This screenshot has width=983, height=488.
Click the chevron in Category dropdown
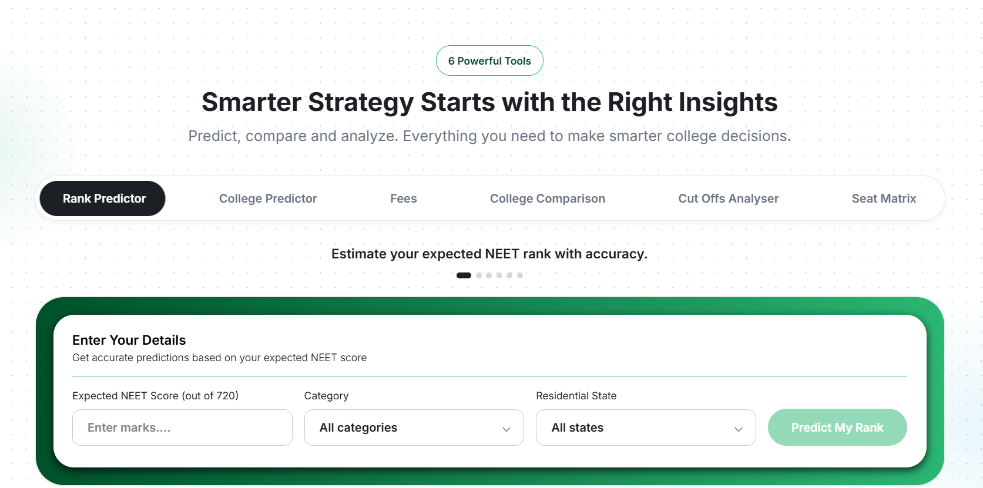[x=506, y=429]
